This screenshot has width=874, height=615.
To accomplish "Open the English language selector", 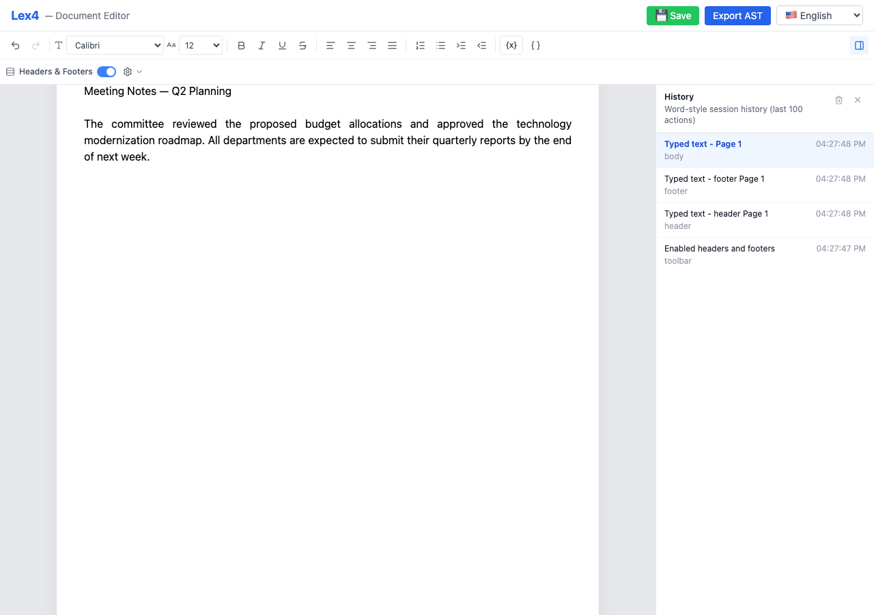I will [819, 15].
